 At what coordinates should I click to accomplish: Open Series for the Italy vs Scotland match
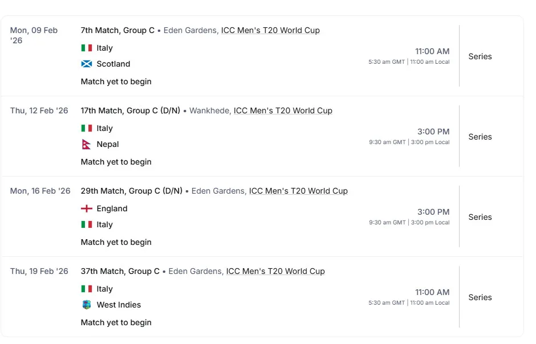pos(480,57)
